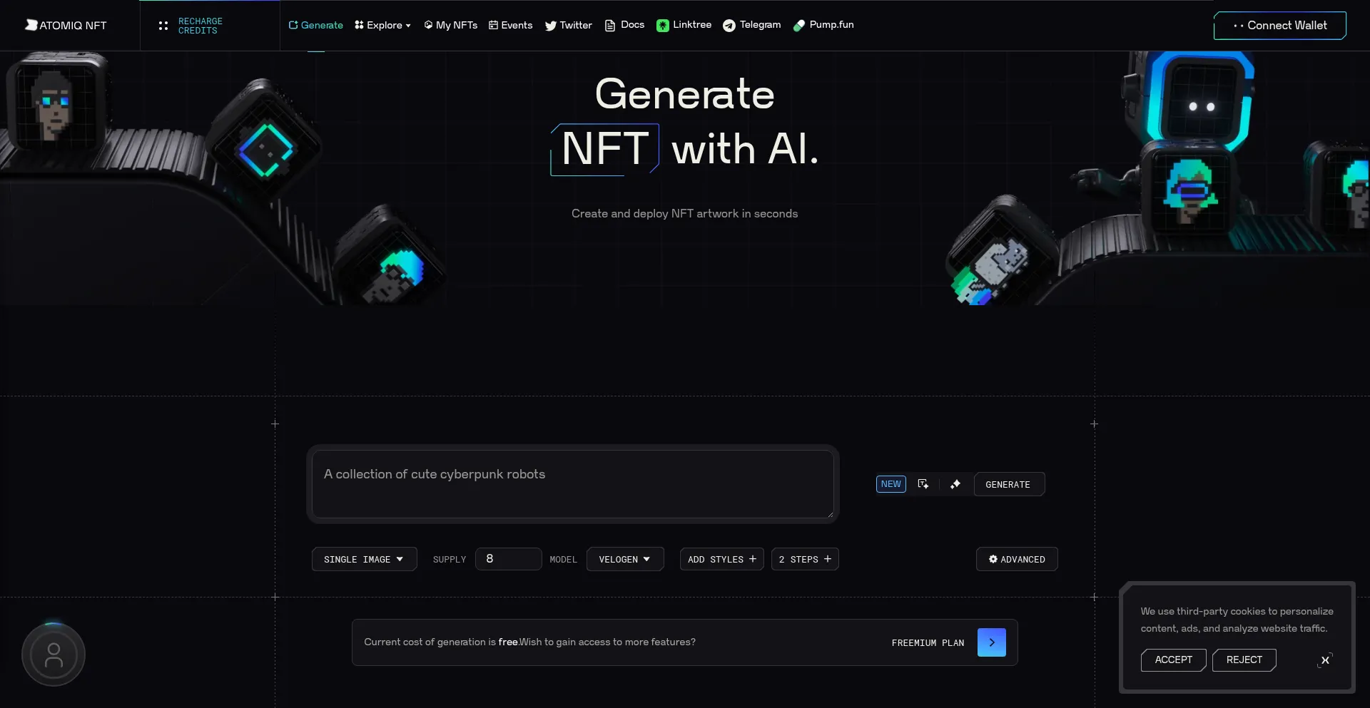Accept third-party cookies
This screenshot has height=708, width=1370.
click(1174, 660)
